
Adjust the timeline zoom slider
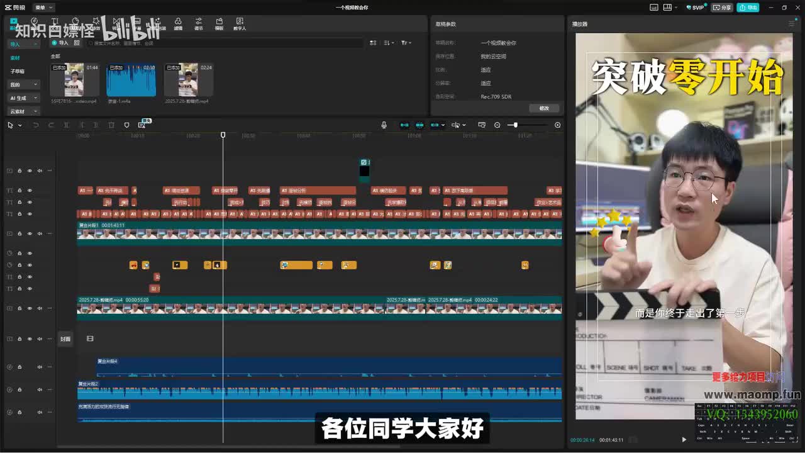pyautogui.click(x=515, y=125)
